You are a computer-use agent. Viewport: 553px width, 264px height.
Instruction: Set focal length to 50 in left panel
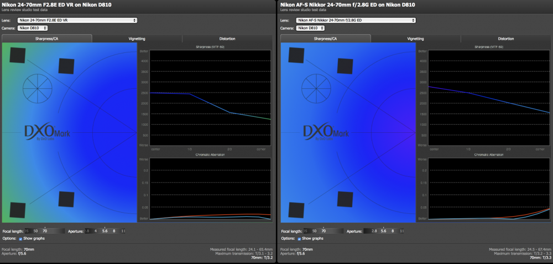tap(35, 231)
